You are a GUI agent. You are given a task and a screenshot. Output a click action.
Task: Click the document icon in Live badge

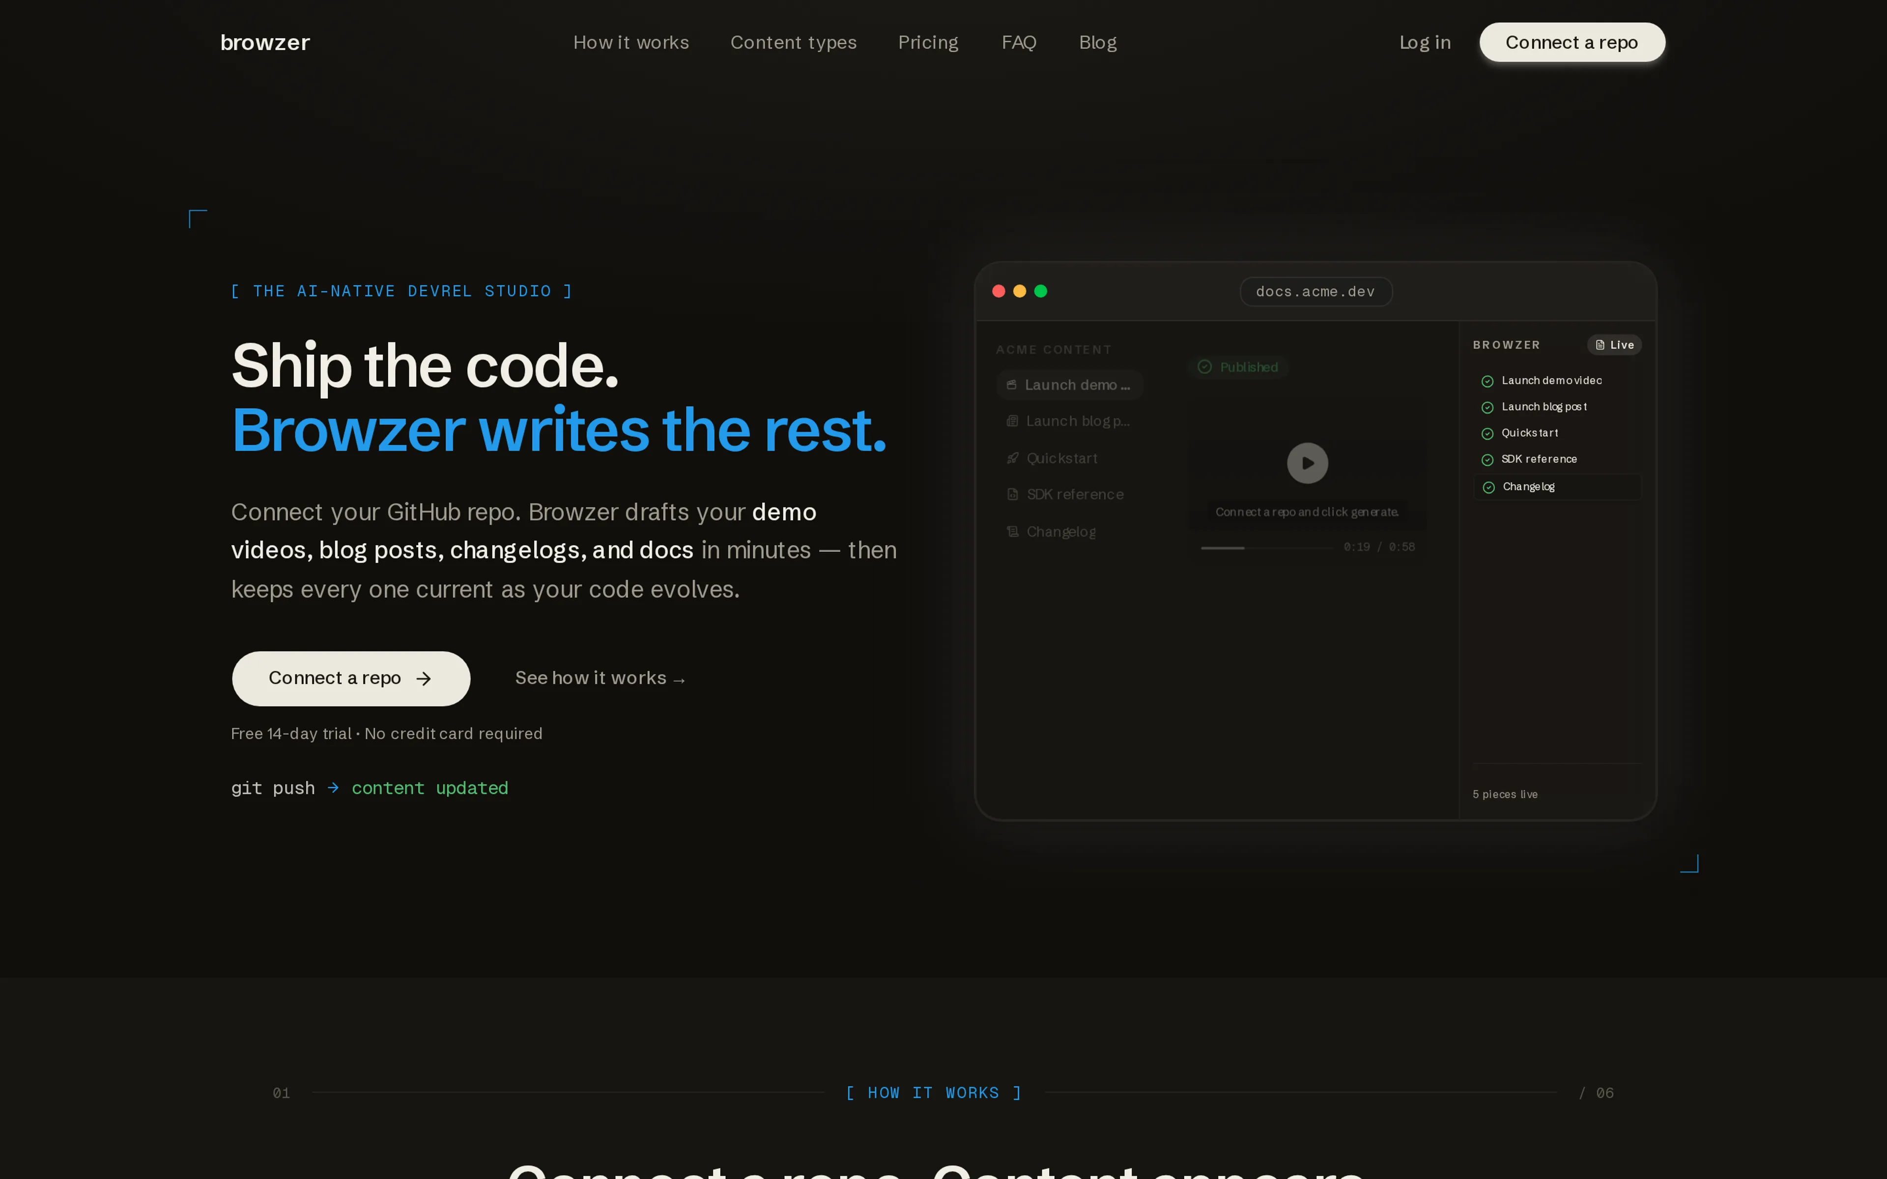click(1600, 345)
